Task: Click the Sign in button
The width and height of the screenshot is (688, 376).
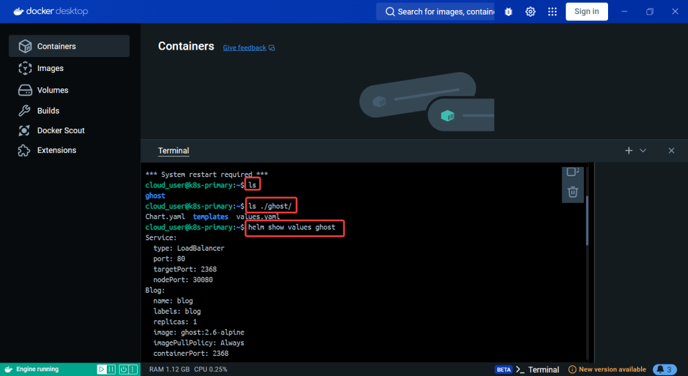Action: [587, 11]
